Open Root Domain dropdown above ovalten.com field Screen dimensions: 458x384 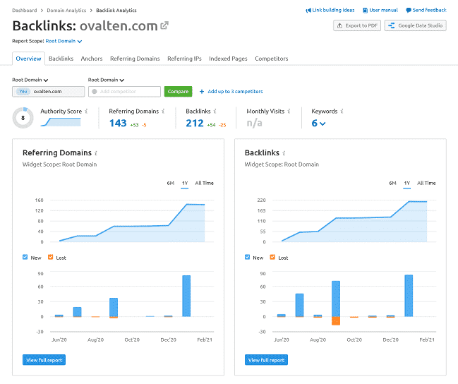point(30,80)
